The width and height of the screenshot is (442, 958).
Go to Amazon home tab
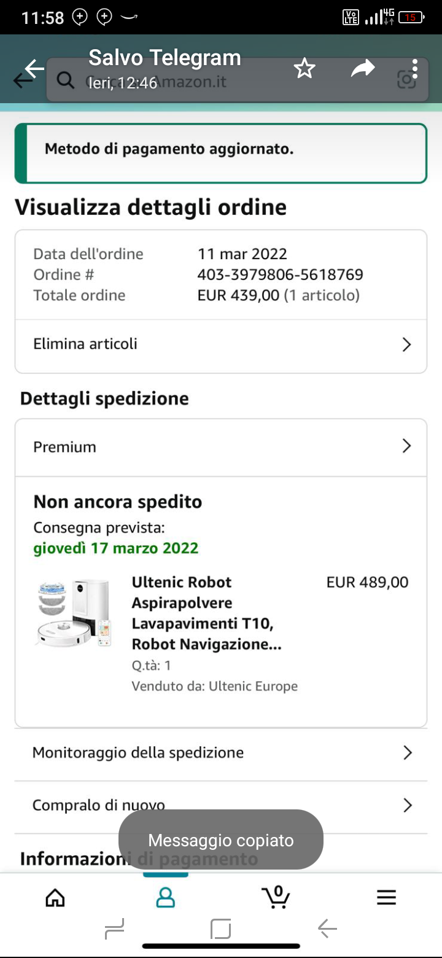(55, 898)
